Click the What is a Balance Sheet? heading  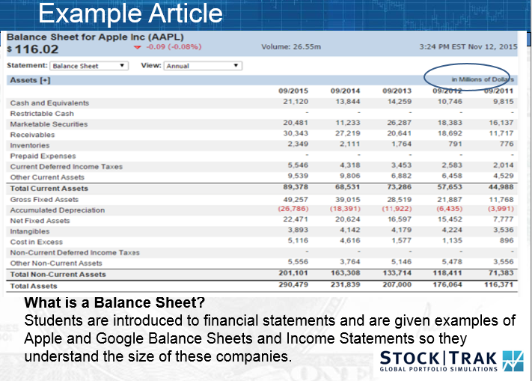click(114, 302)
